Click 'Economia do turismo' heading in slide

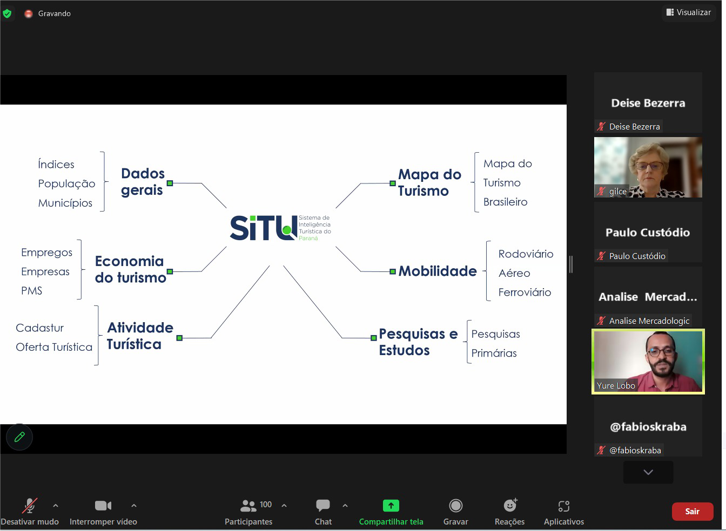(x=131, y=269)
